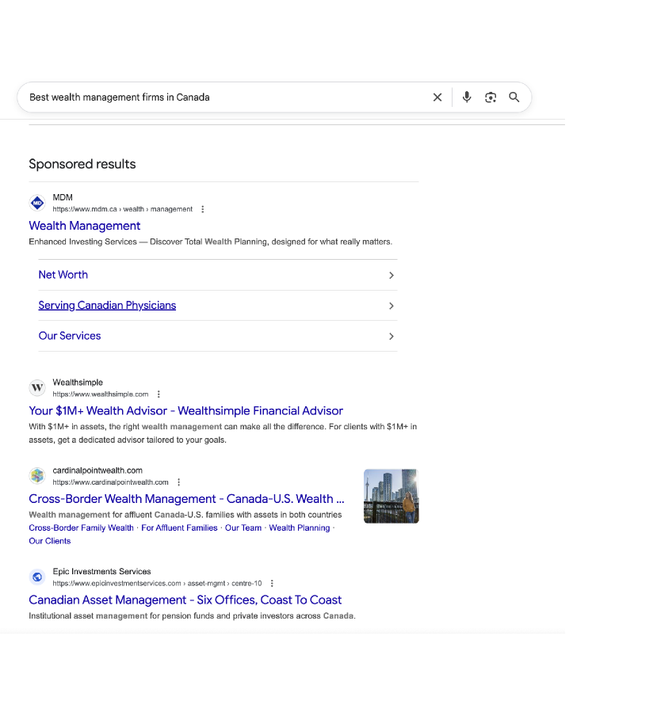Viewport: 657px width, 720px height.
Task: Click the Institutional asset management description text
Action: click(192, 615)
